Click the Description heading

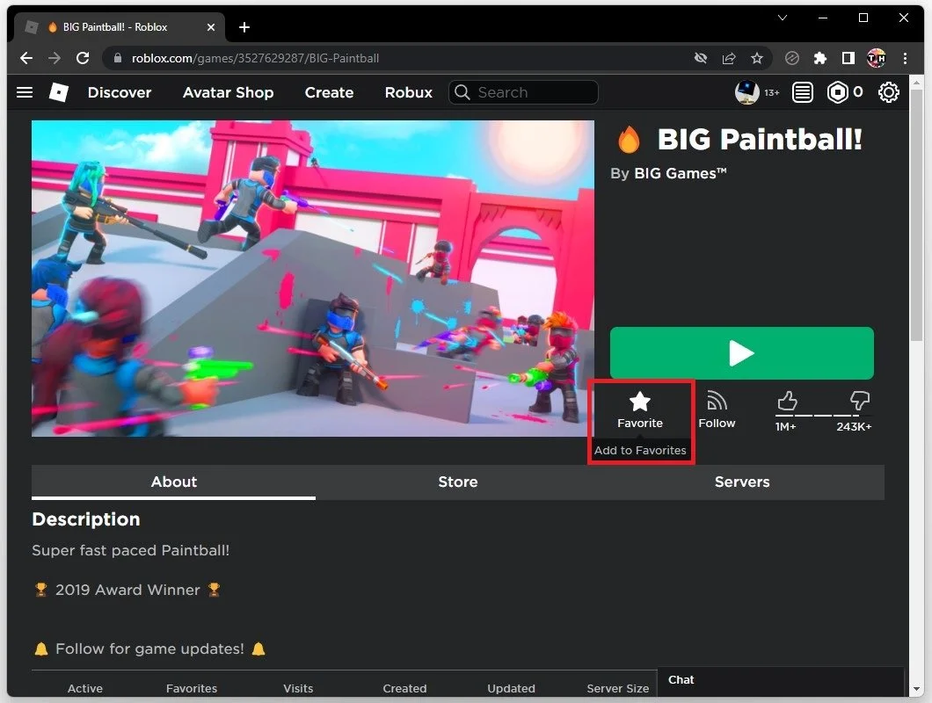point(86,519)
